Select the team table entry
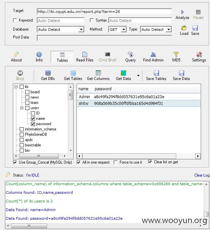 coord(34,103)
